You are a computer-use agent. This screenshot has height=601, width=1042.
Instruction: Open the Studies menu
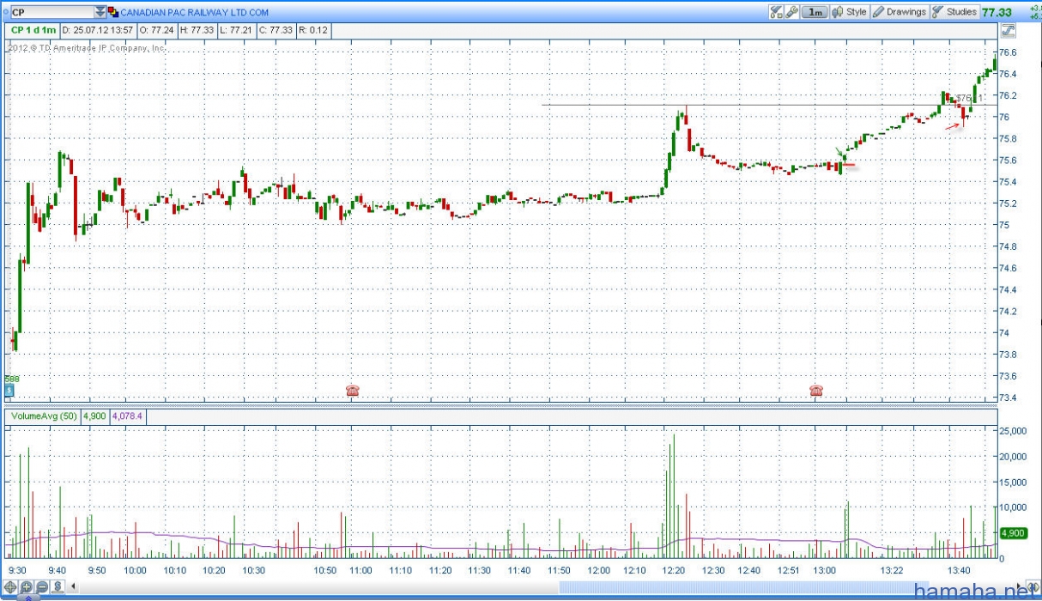tap(954, 12)
